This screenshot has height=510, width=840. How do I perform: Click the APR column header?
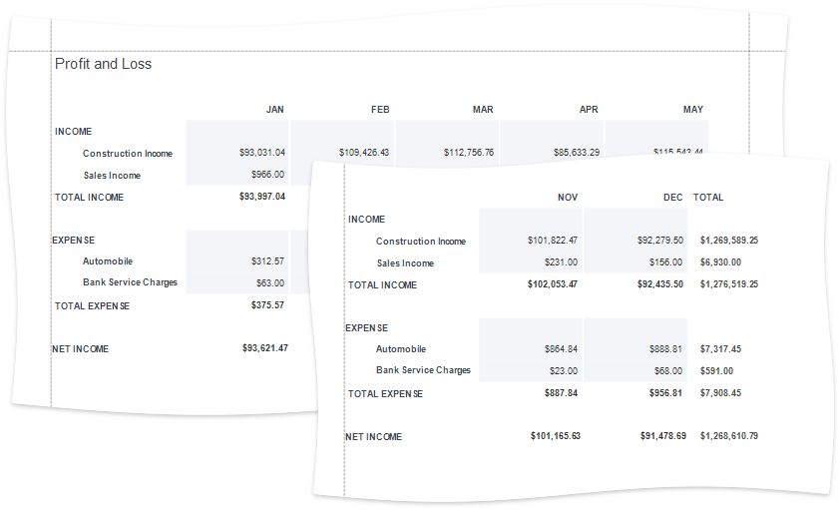point(589,109)
